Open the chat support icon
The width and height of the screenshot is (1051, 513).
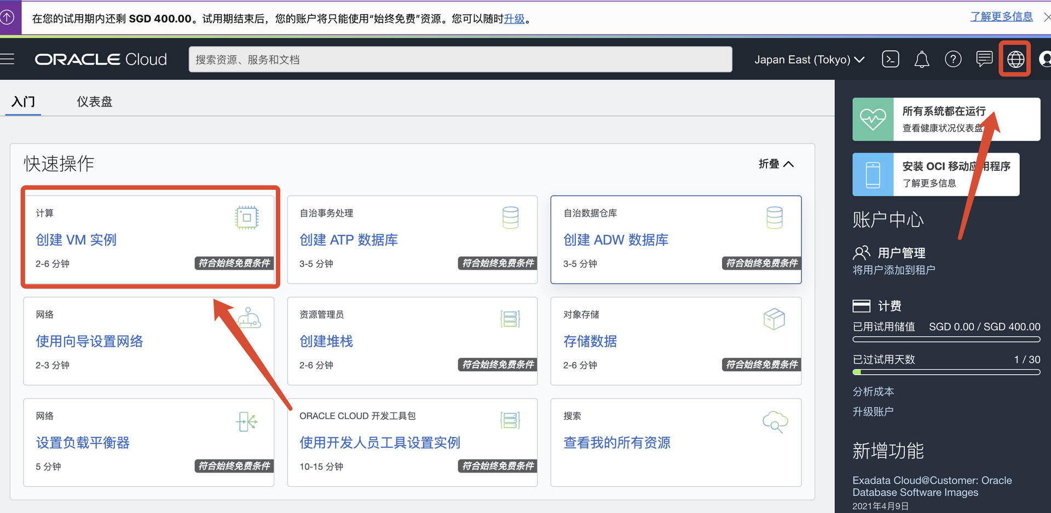(x=984, y=59)
